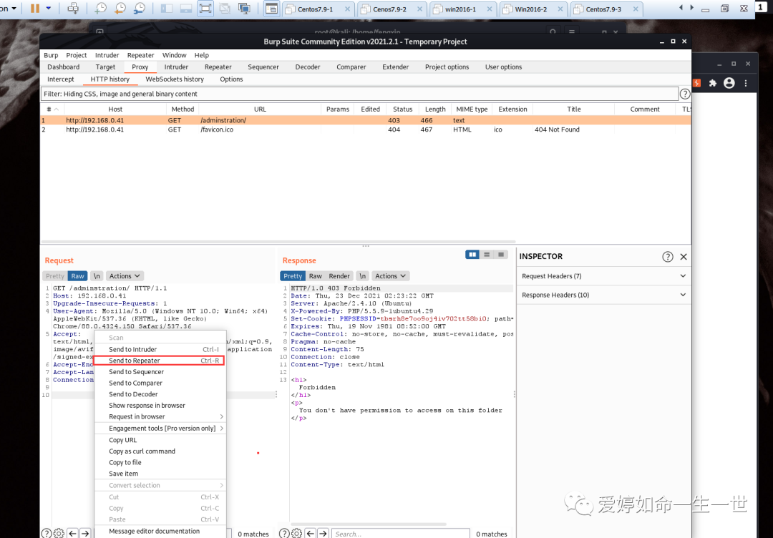Switch to the Win2016-2 VM tab
This screenshot has width=773, height=538.
coord(531,9)
